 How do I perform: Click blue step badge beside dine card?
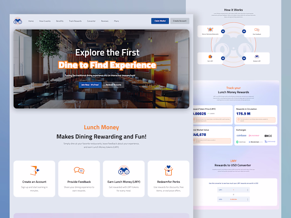click(x=223, y=31)
